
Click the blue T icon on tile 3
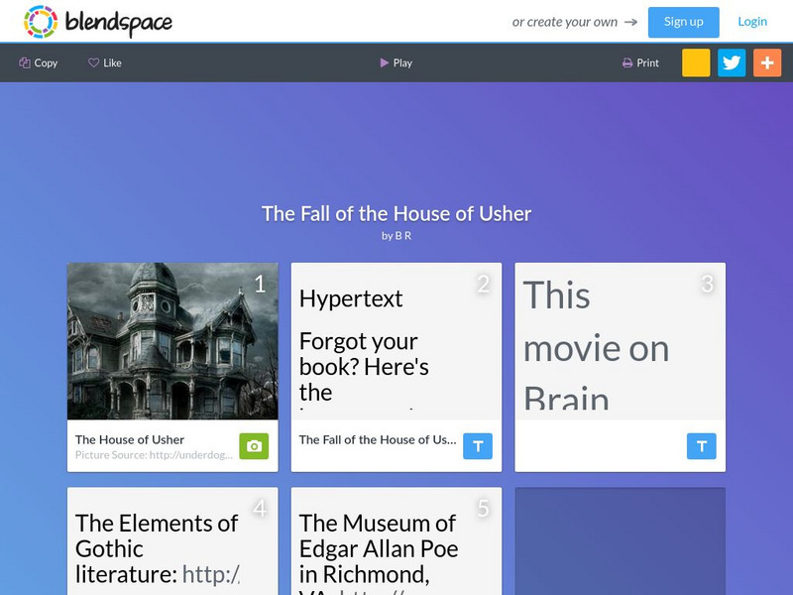click(x=702, y=446)
